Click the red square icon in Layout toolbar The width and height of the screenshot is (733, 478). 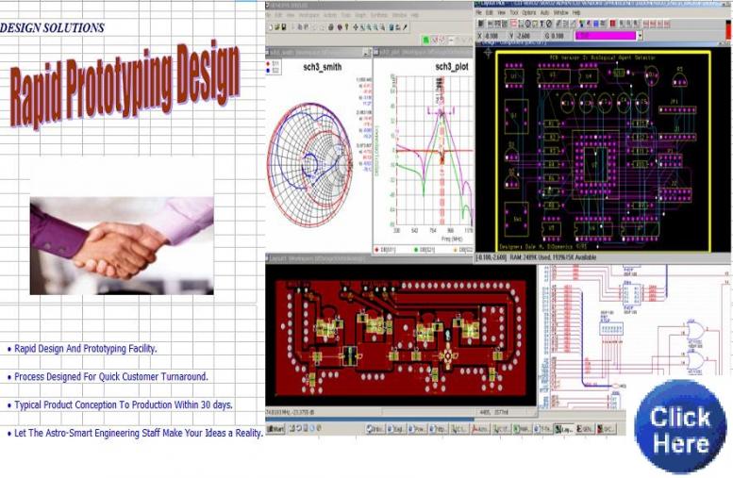(x=613, y=24)
